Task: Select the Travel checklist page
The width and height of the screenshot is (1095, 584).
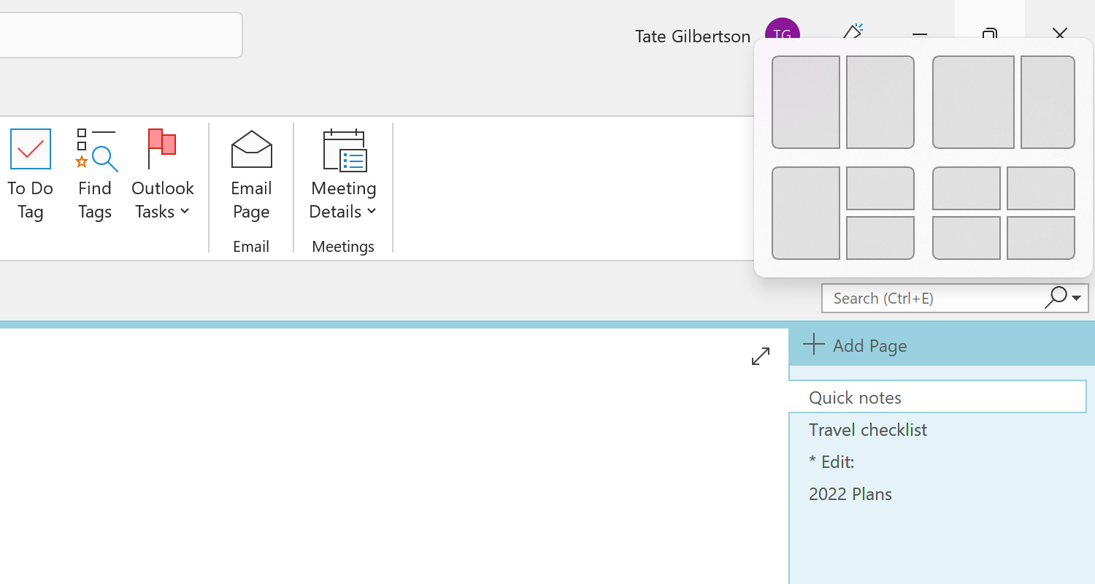Action: point(868,430)
